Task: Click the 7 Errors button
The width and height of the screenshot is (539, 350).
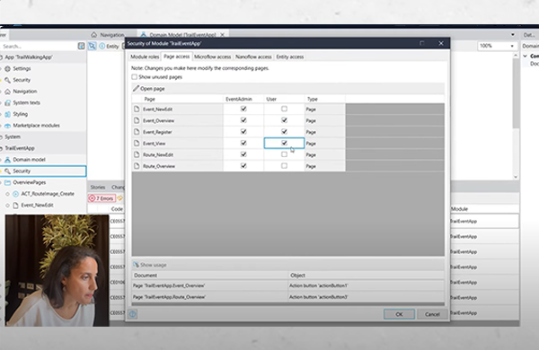Action: (102, 198)
